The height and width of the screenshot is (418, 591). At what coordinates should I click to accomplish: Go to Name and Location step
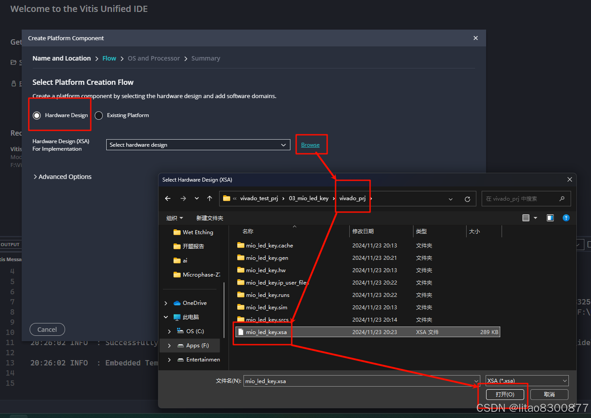pos(62,58)
